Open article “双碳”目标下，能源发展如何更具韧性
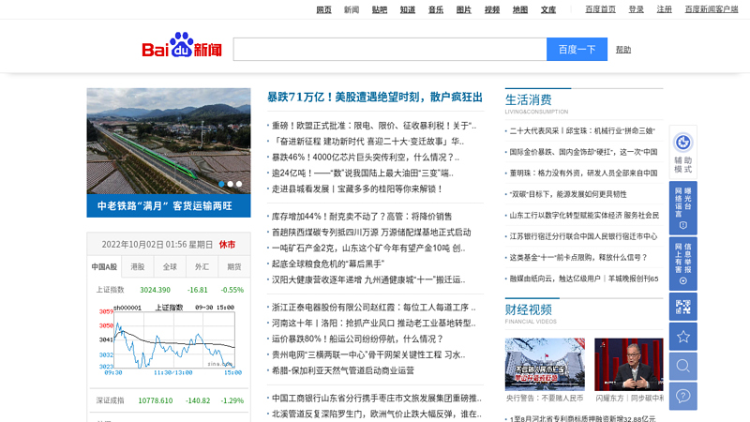 pos(568,194)
